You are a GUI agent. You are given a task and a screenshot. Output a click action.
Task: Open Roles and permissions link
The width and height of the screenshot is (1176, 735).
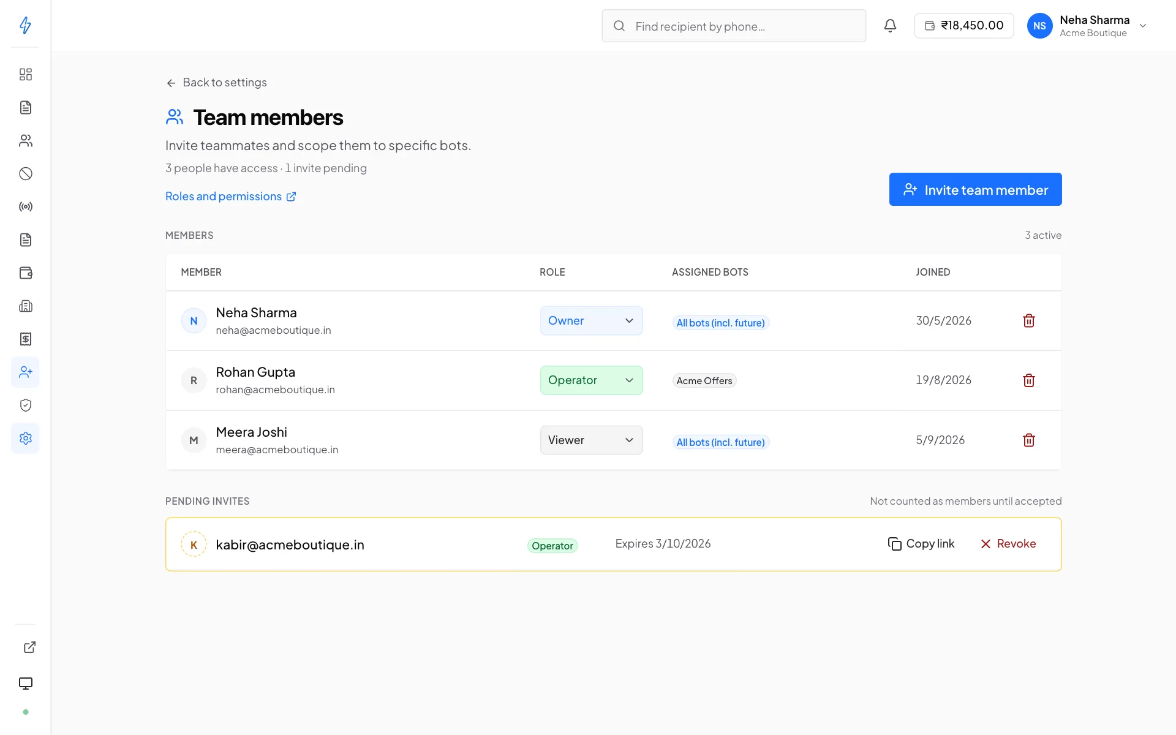click(x=231, y=197)
